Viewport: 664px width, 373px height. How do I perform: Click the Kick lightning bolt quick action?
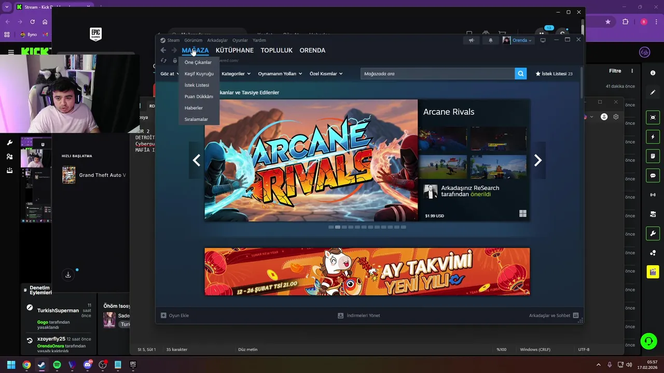pyautogui.click(x=653, y=137)
